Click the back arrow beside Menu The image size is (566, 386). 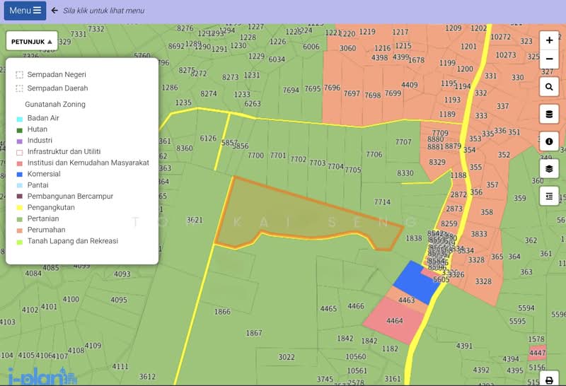54,11
